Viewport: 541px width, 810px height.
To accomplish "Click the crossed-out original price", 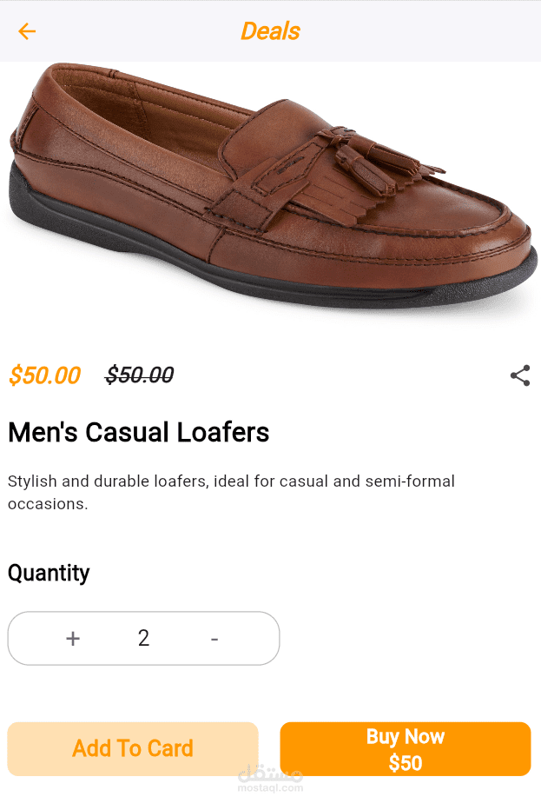I will point(139,375).
